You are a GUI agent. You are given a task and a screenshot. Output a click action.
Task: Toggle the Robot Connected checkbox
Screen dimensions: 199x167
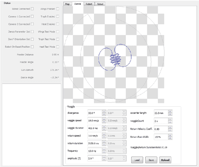click(32, 9)
